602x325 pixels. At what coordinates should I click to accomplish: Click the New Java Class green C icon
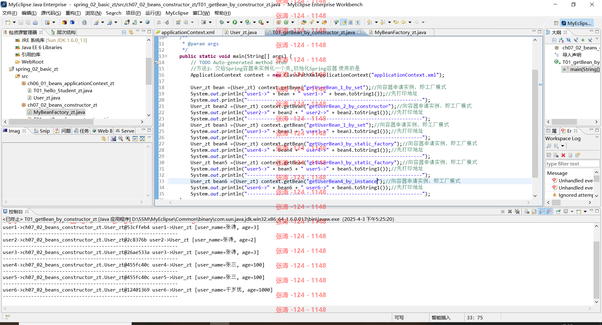(286, 22)
